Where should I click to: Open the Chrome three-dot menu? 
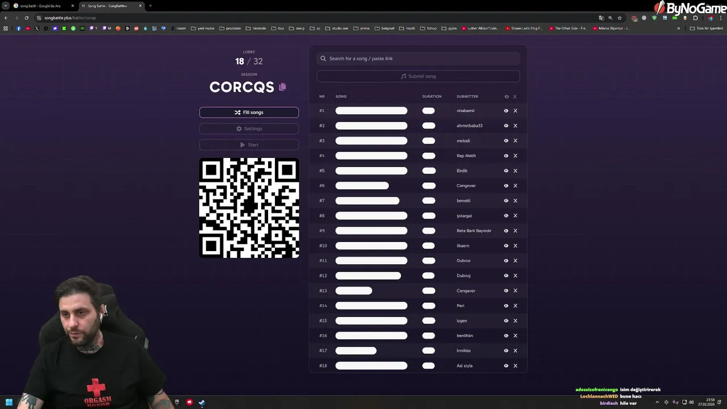[x=721, y=18]
